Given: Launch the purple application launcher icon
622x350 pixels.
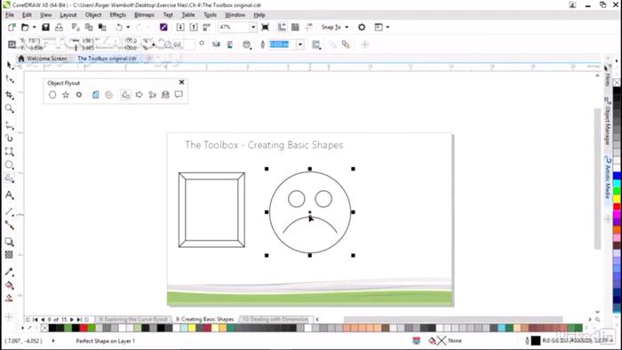Looking at the screenshot, I should (x=163, y=27).
